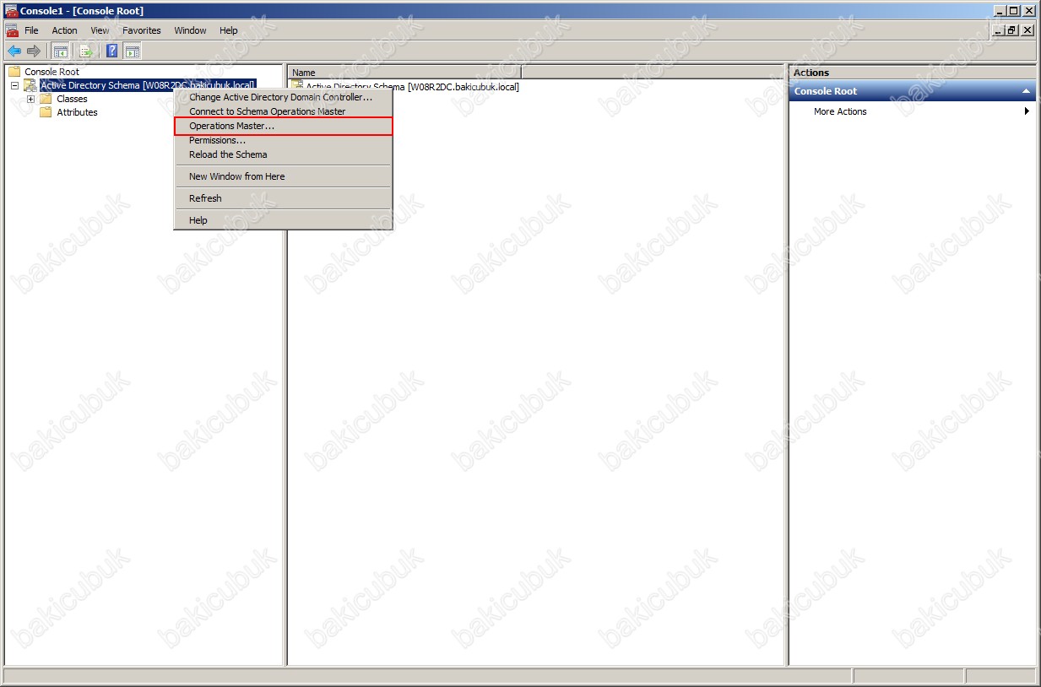Choose New Window from Here

click(x=283, y=176)
